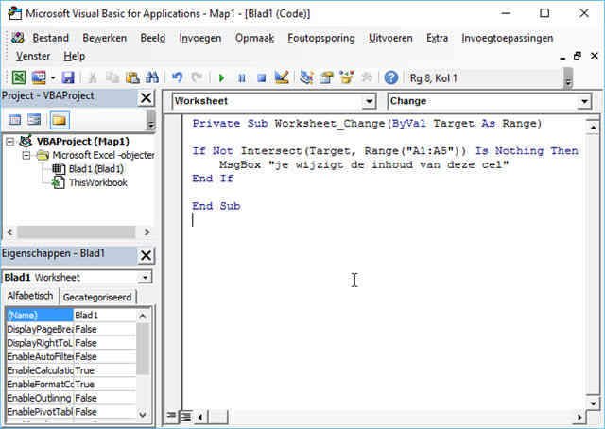
Task: Open the Bestand menu
Action: click(x=50, y=38)
